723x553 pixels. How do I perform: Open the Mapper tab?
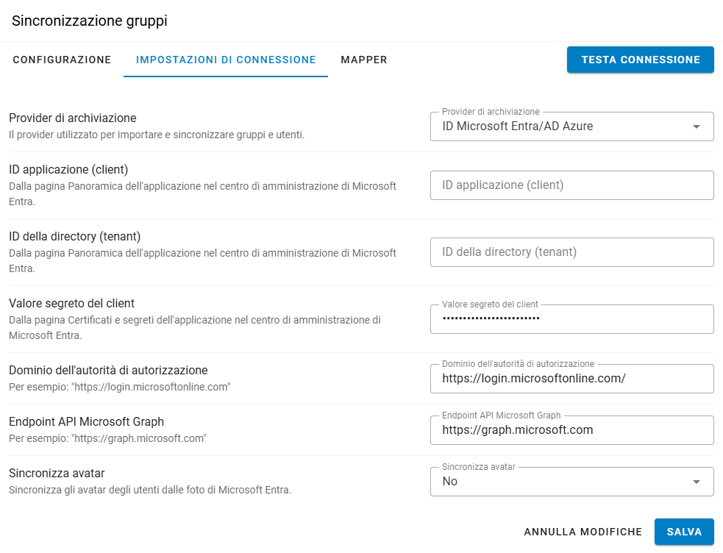click(364, 60)
